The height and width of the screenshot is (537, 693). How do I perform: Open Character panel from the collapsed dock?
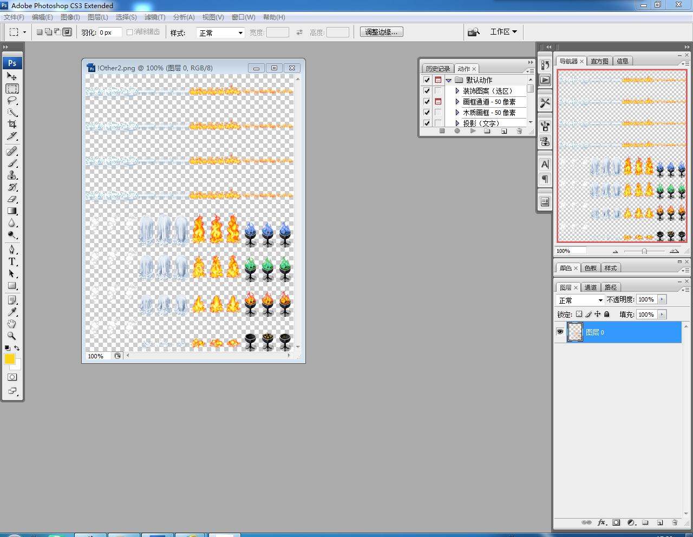(x=545, y=164)
